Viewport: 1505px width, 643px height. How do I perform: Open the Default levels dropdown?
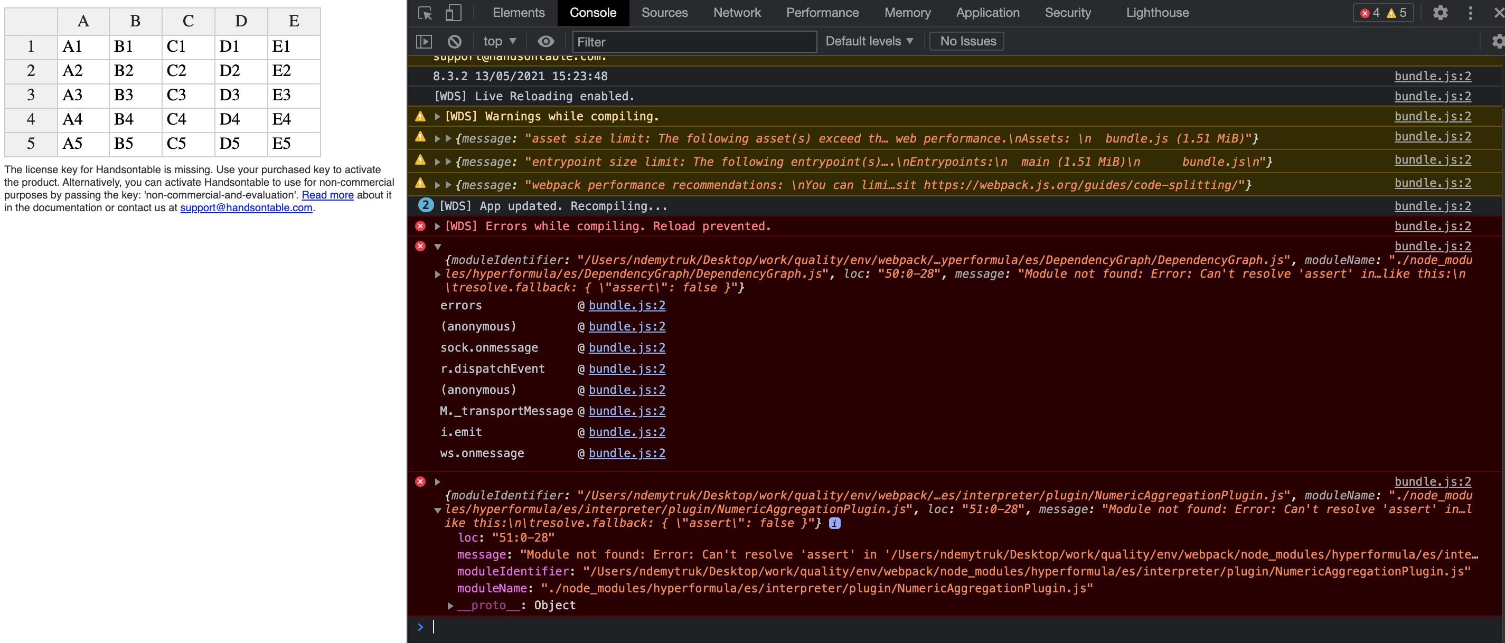point(868,41)
